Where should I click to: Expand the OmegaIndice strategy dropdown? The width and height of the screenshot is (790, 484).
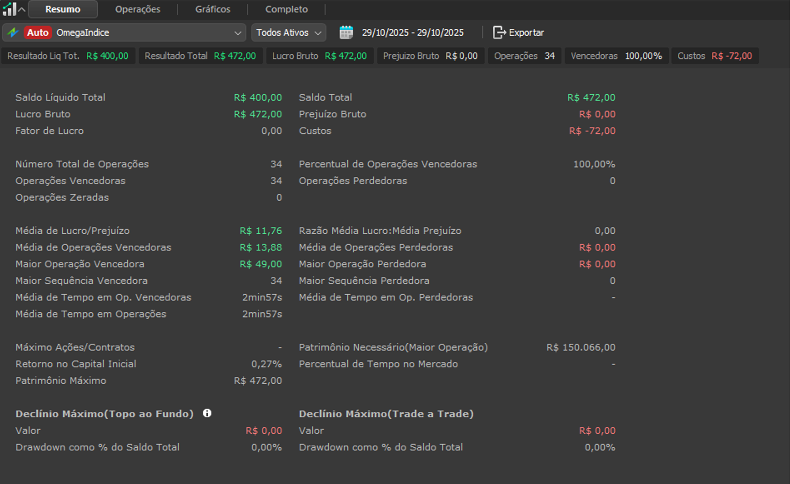(x=238, y=33)
